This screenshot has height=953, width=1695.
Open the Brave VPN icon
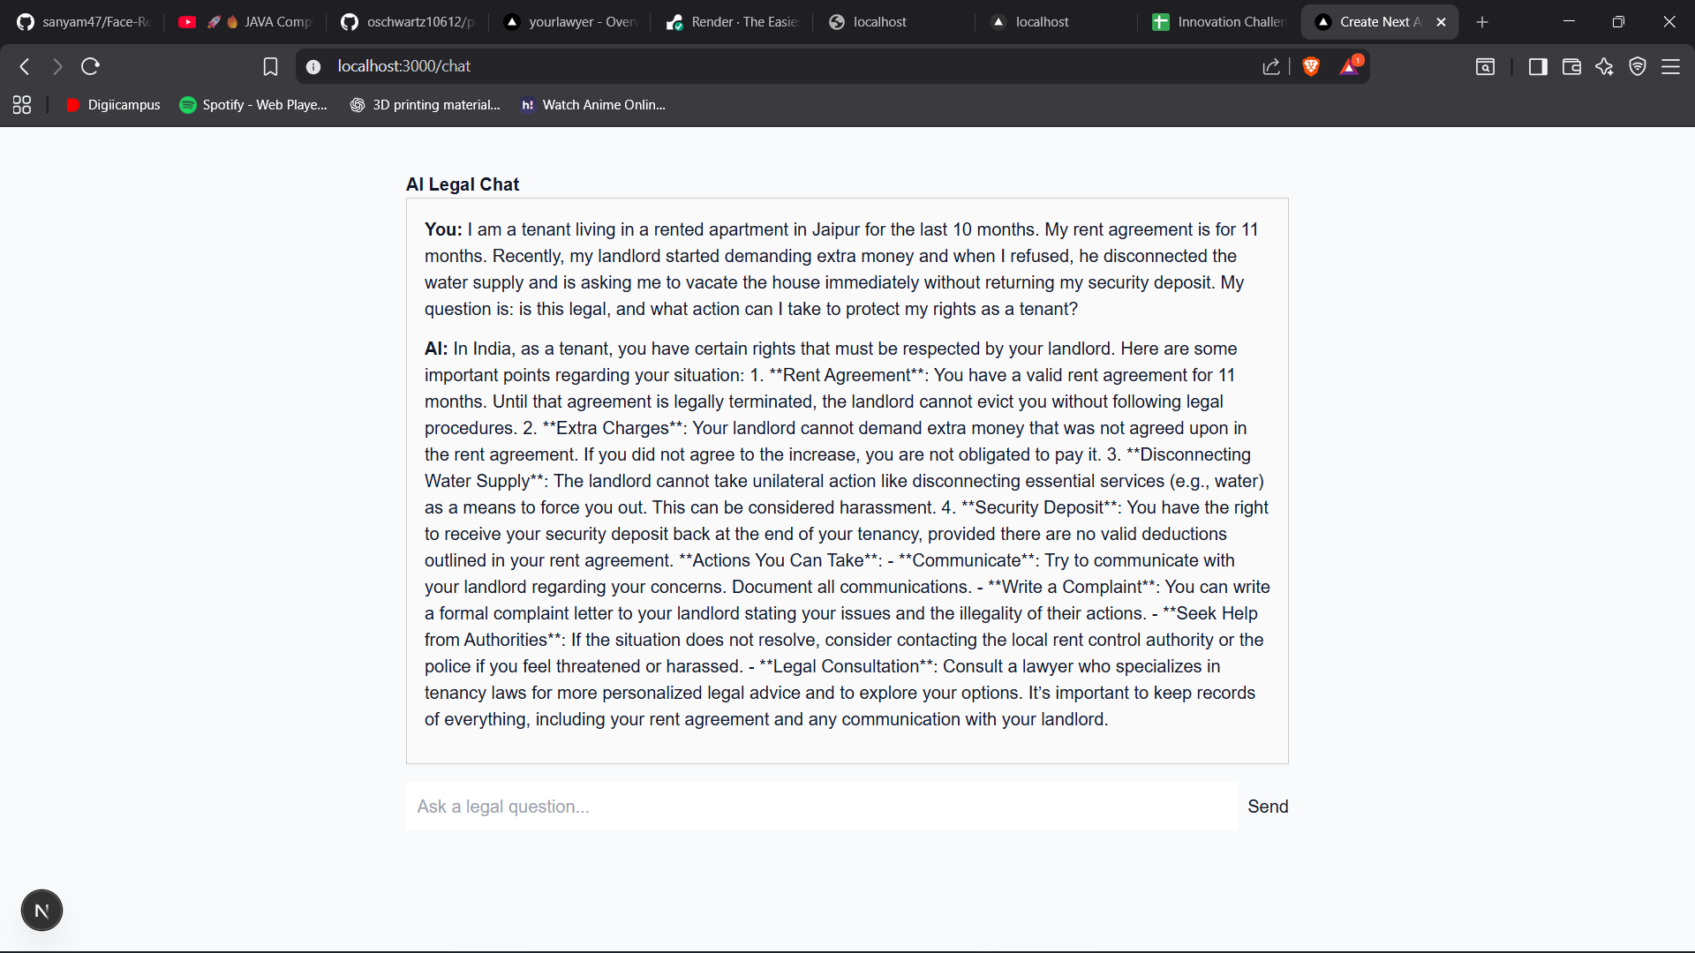point(1638,66)
